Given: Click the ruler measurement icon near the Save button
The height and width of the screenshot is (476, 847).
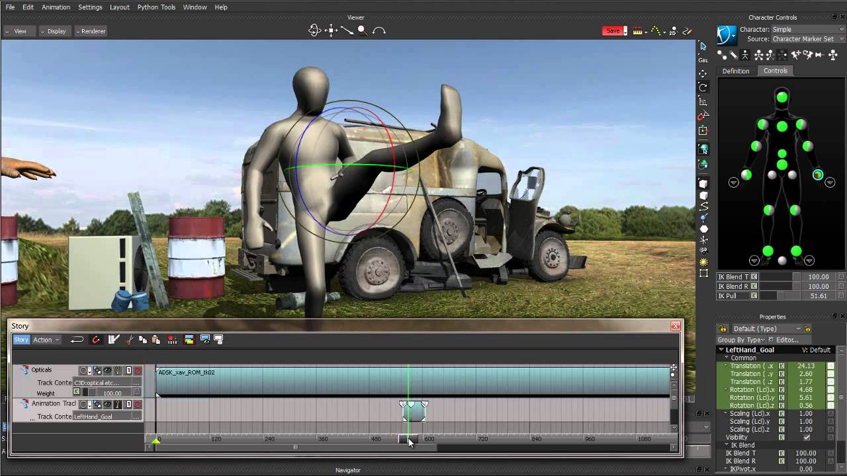Looking at the screenshot, I should [638, 30].
